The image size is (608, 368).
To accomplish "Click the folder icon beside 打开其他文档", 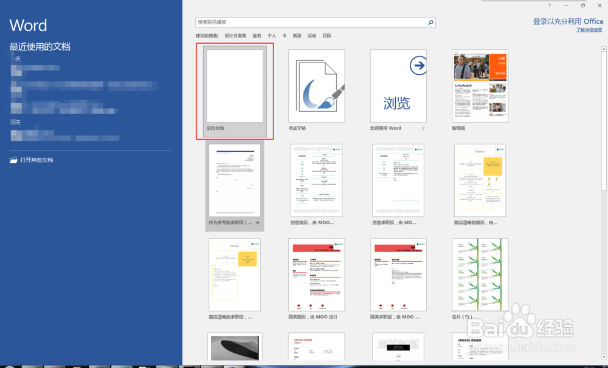I will tap(13, 160).
